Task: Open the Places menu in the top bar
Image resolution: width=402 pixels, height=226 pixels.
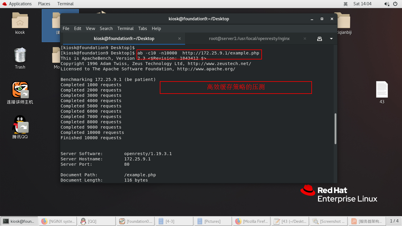Action: tap(44, 4)
